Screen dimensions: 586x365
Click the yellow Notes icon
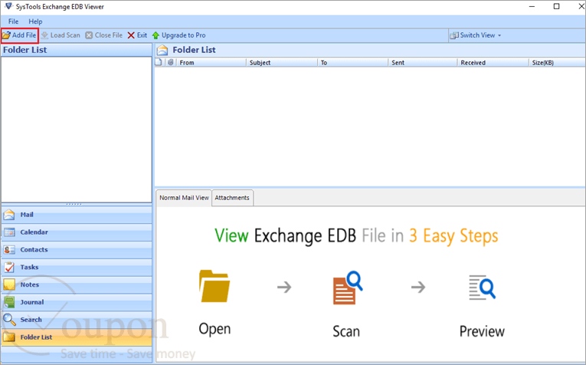[9, 284]
